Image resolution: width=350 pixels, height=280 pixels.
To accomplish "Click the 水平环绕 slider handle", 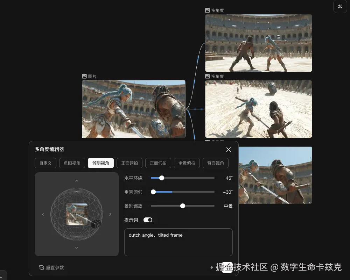I will coord(162,178).
